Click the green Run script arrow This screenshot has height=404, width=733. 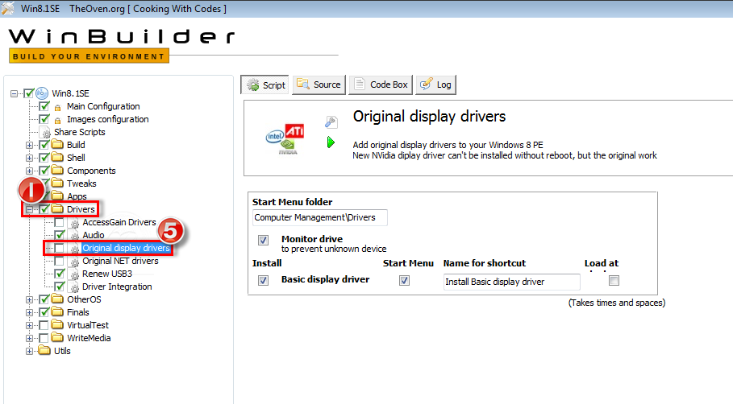coord(331,142)
